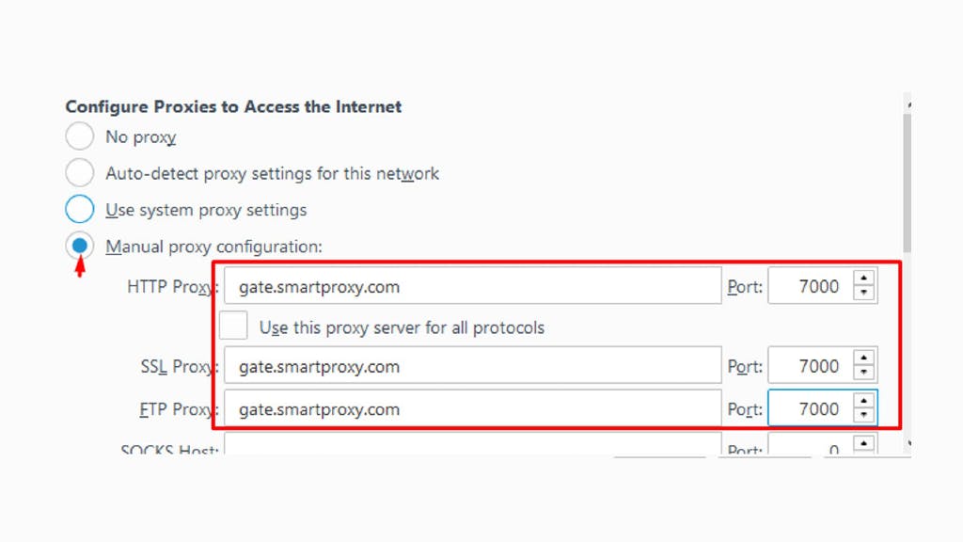Click the SSL Proxy port number field
963x542 pixels.
pos(811,366)
